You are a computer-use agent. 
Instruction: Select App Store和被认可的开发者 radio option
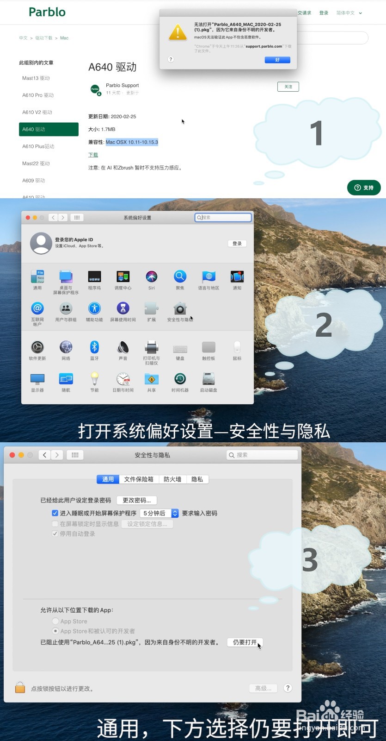point(55,631)
